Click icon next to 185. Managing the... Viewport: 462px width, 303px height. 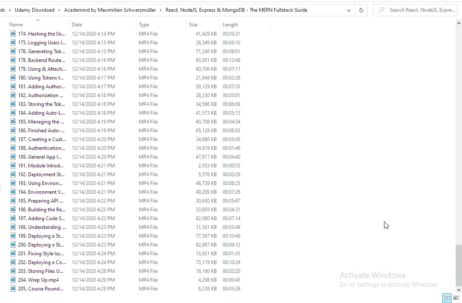pos(13,122)
